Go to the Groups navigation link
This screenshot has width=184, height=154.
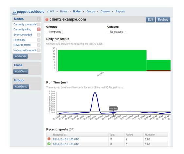coord(91,11)
